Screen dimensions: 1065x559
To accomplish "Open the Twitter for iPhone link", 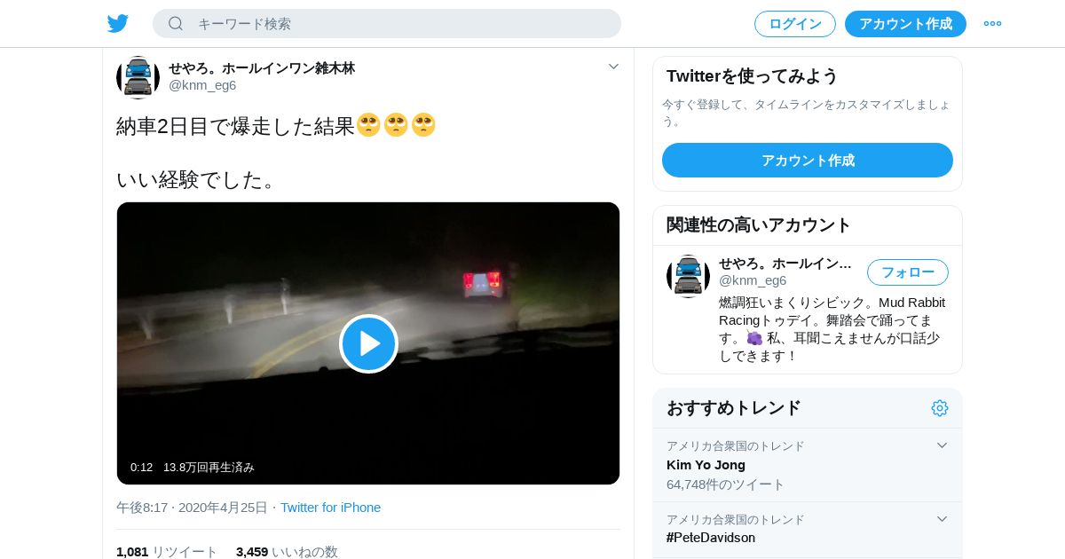I will (x=330, y=508).
